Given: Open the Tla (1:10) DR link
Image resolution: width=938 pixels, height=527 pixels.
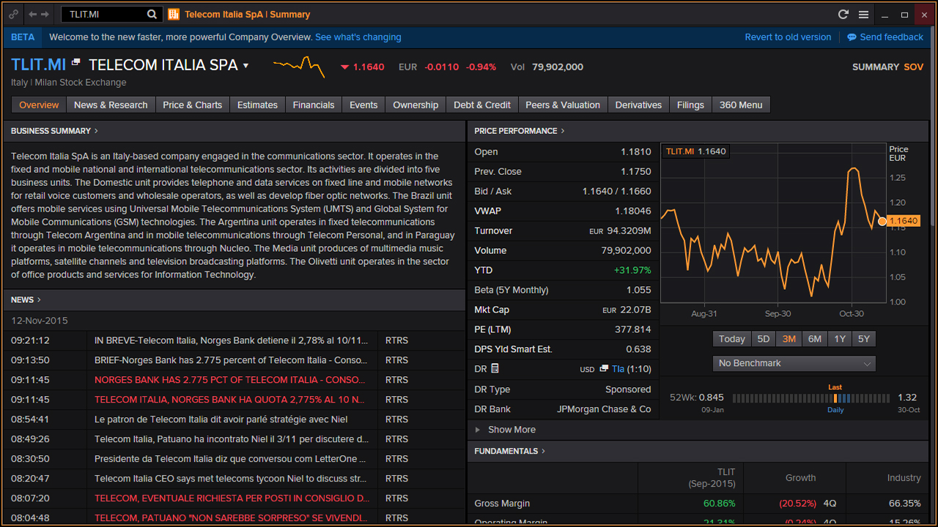Looking at the screenshot, I should 631,369.
